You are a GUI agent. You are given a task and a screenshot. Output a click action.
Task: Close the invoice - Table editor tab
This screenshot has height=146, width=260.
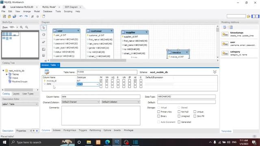click(58, 65)
